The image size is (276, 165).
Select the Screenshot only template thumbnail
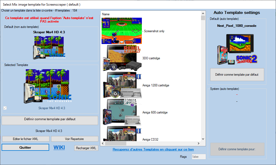(x=121, y=31)
